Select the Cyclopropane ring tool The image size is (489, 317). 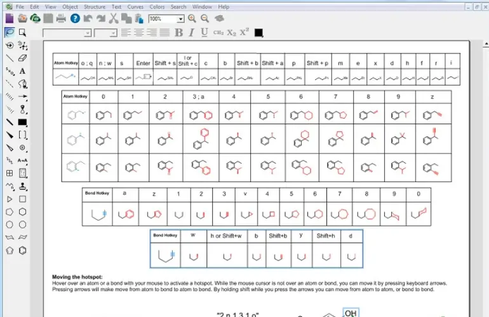[x=10, y=199]
